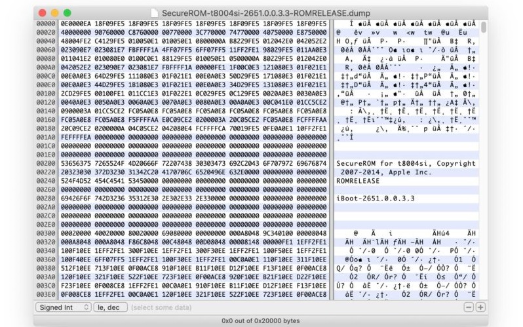The height and width of the screenshot is (327, 523).
Task: Select hex word 69426F6F at row 00280
Action: (x=76, y=198)
